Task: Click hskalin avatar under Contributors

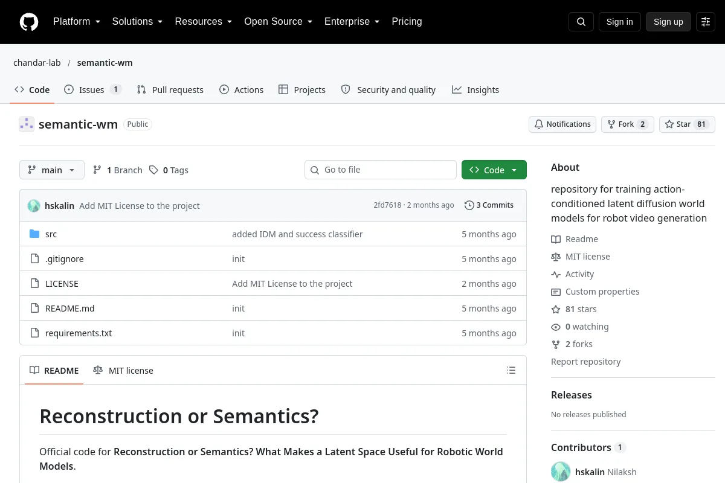Action: pyautogui.click(x=561, y=472)
